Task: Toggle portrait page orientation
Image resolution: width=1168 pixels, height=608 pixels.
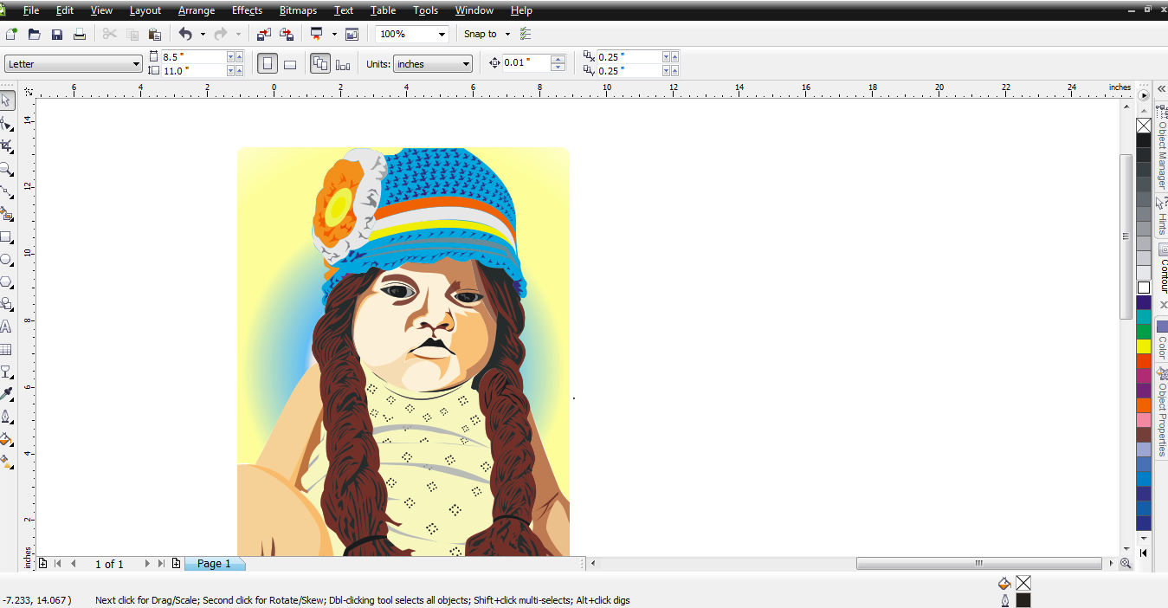Action: [x=267, y=63]
